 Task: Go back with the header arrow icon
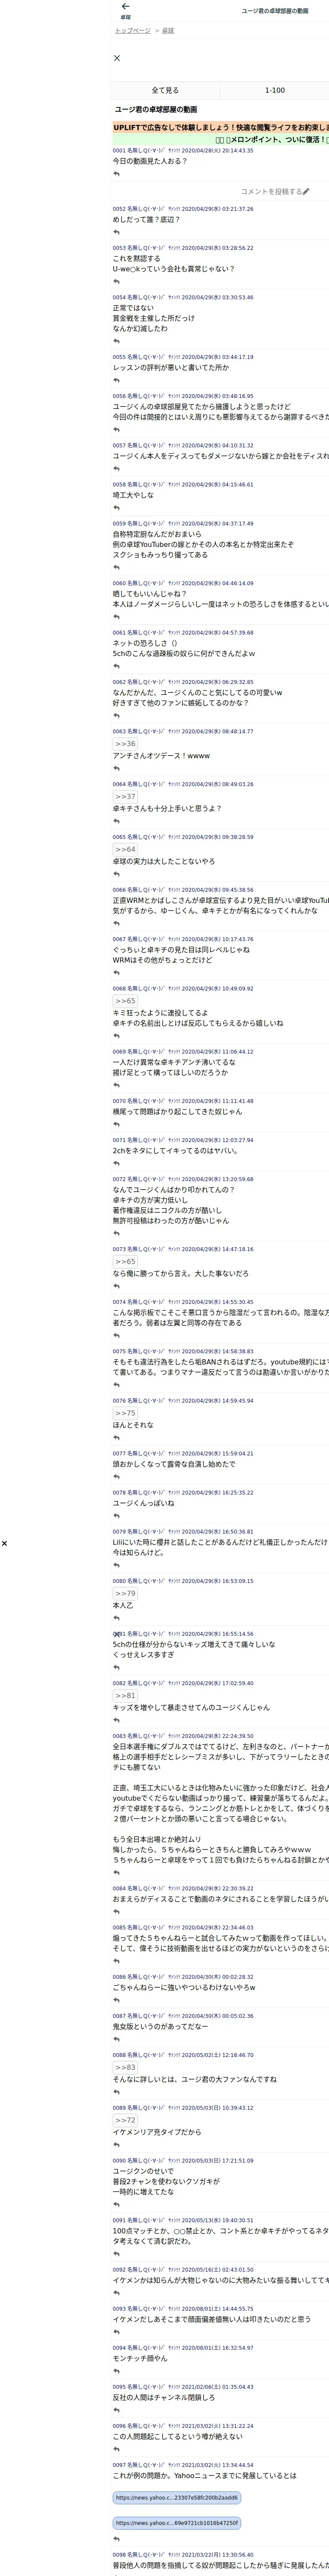pos(126,6)
